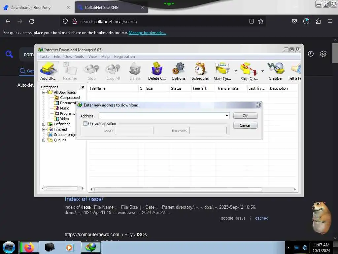
Task: Sort list by File Name column
Action: pyautogui.click(x=114, y=88)
